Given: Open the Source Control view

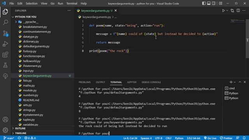Looking at the screenshot, I should (x=5, y=33).
